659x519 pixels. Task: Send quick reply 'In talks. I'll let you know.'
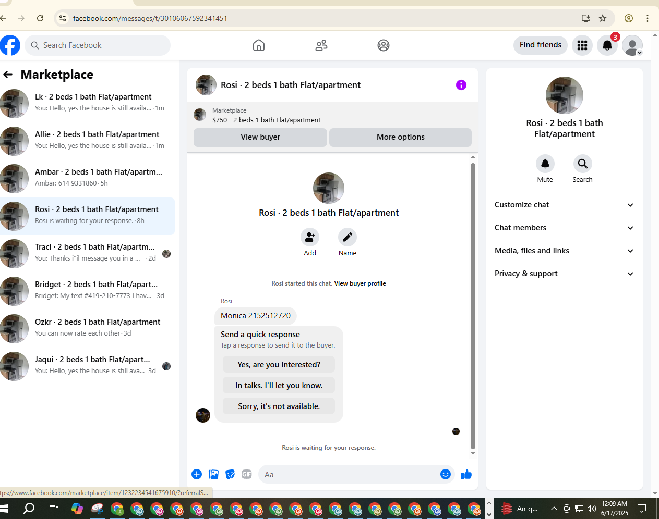(x=279, y=386)
